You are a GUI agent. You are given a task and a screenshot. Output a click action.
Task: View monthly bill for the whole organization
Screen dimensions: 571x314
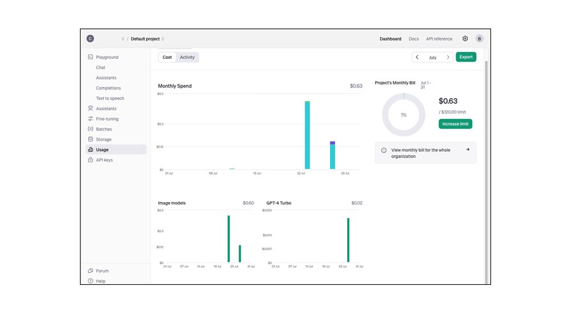[425, 153]
